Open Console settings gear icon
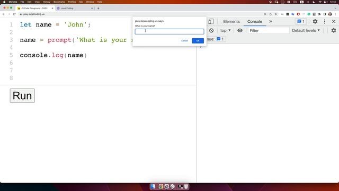The height and width of the screenshot is (191, 339). 334,31
